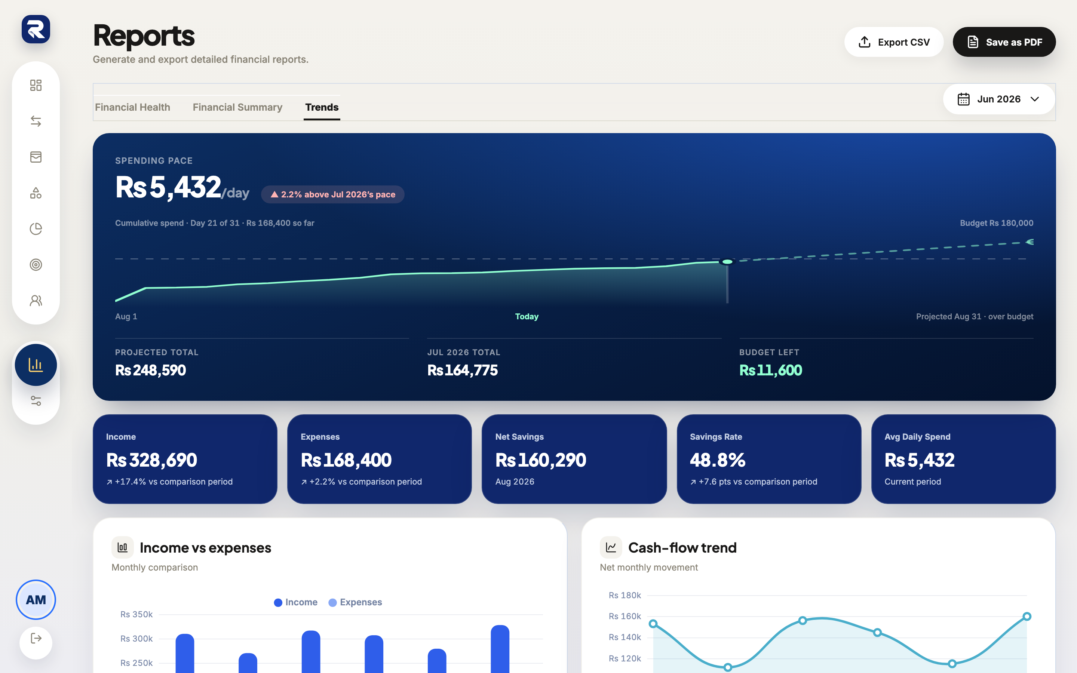Click the R app logo
Image resolution: width=1077 pixels, height=673 pixels.
pos(36,30)
